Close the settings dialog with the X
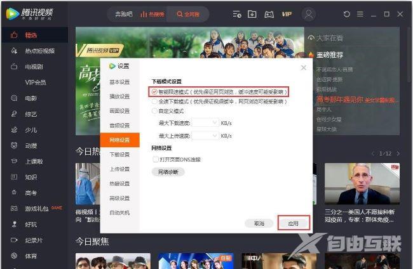Screen dimensions: 413x269 coord(304,68)
